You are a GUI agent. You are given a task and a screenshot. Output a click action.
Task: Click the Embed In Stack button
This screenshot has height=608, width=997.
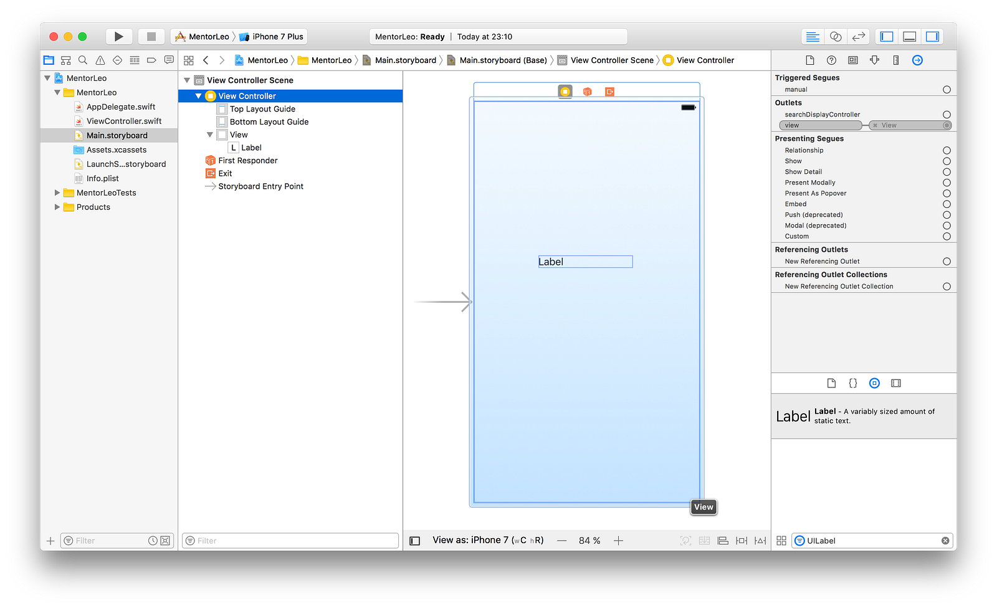(x=704, y=541)
